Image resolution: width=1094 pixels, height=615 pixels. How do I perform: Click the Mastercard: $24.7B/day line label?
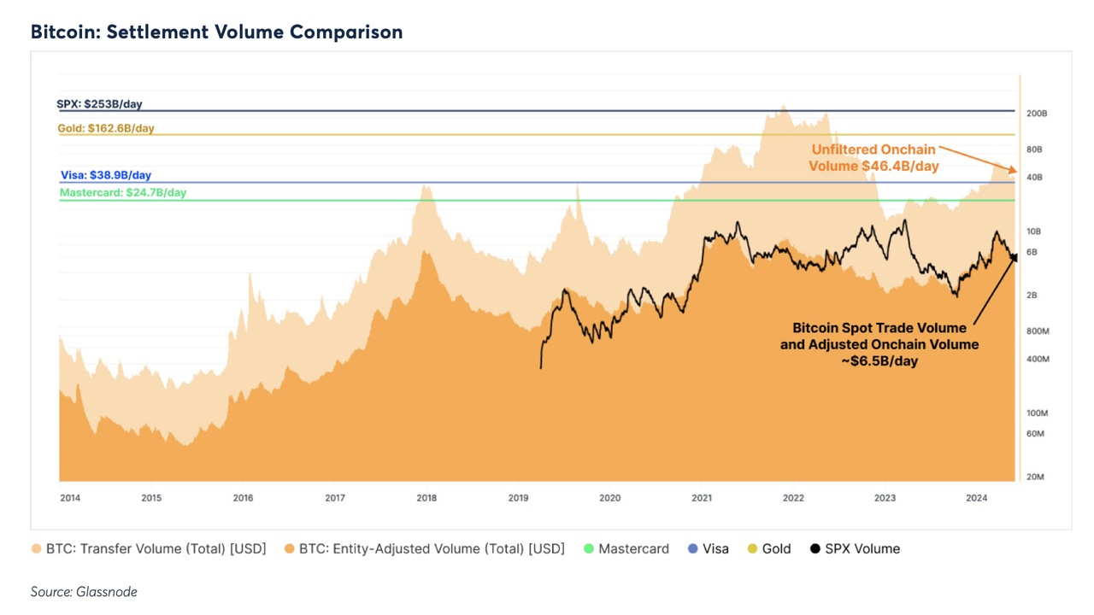pyautogui.click(x=123, y=193)
